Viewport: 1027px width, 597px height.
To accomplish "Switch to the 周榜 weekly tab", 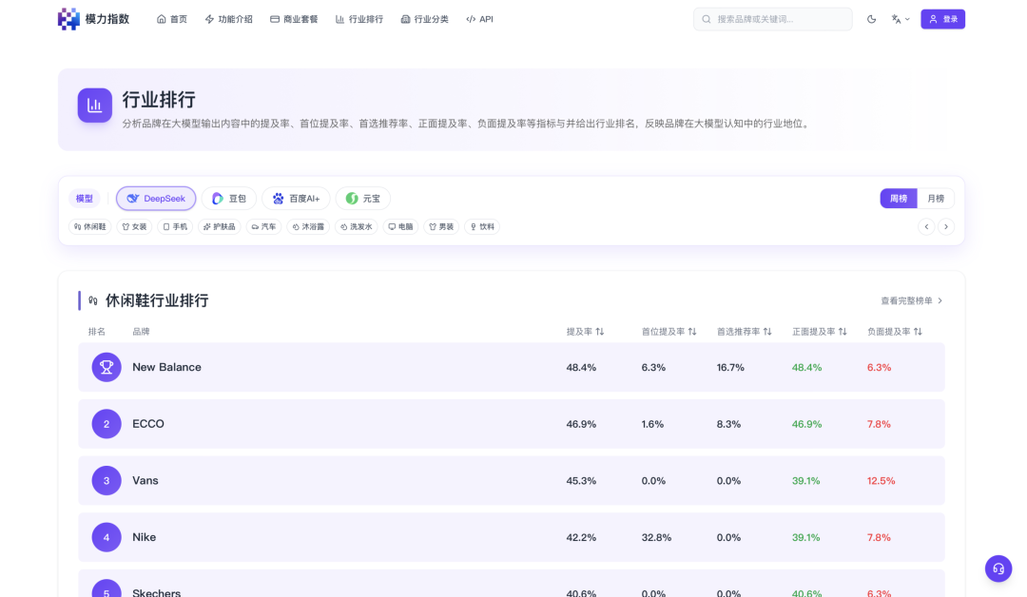I will point(898,199).
